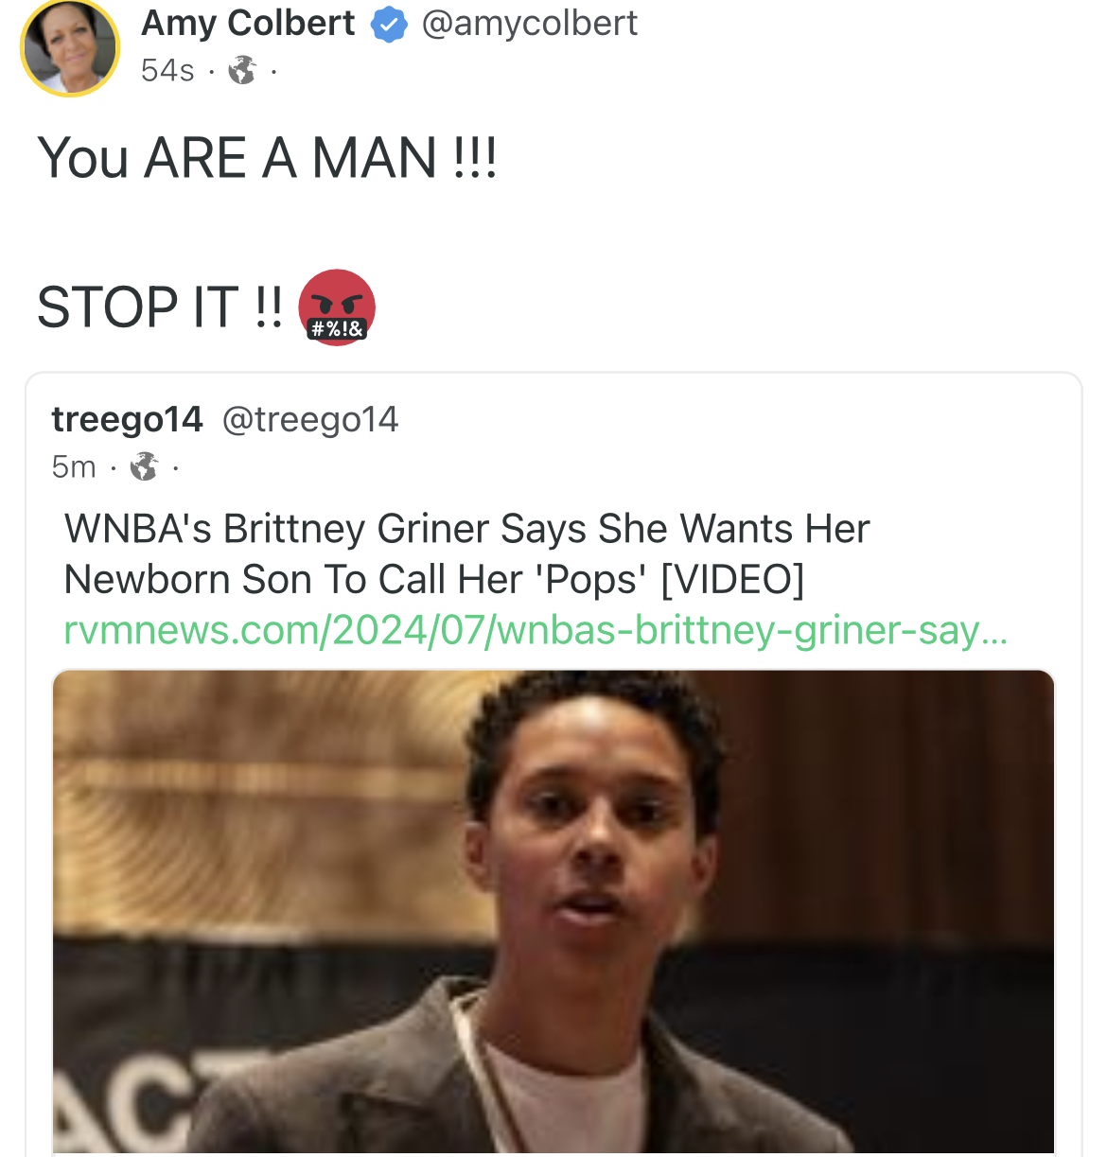Click globe visibility icon beside 5m
Image resolution: width=1107 pixels, height=1157 pixels.
144,466
